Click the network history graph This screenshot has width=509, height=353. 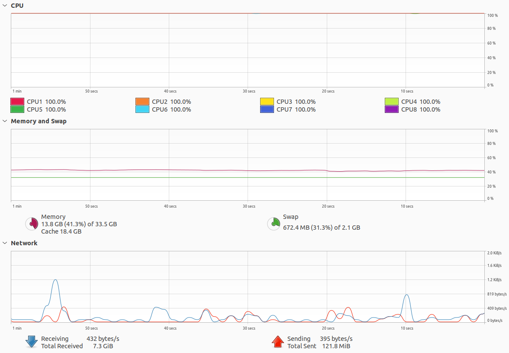click(248, 287)
